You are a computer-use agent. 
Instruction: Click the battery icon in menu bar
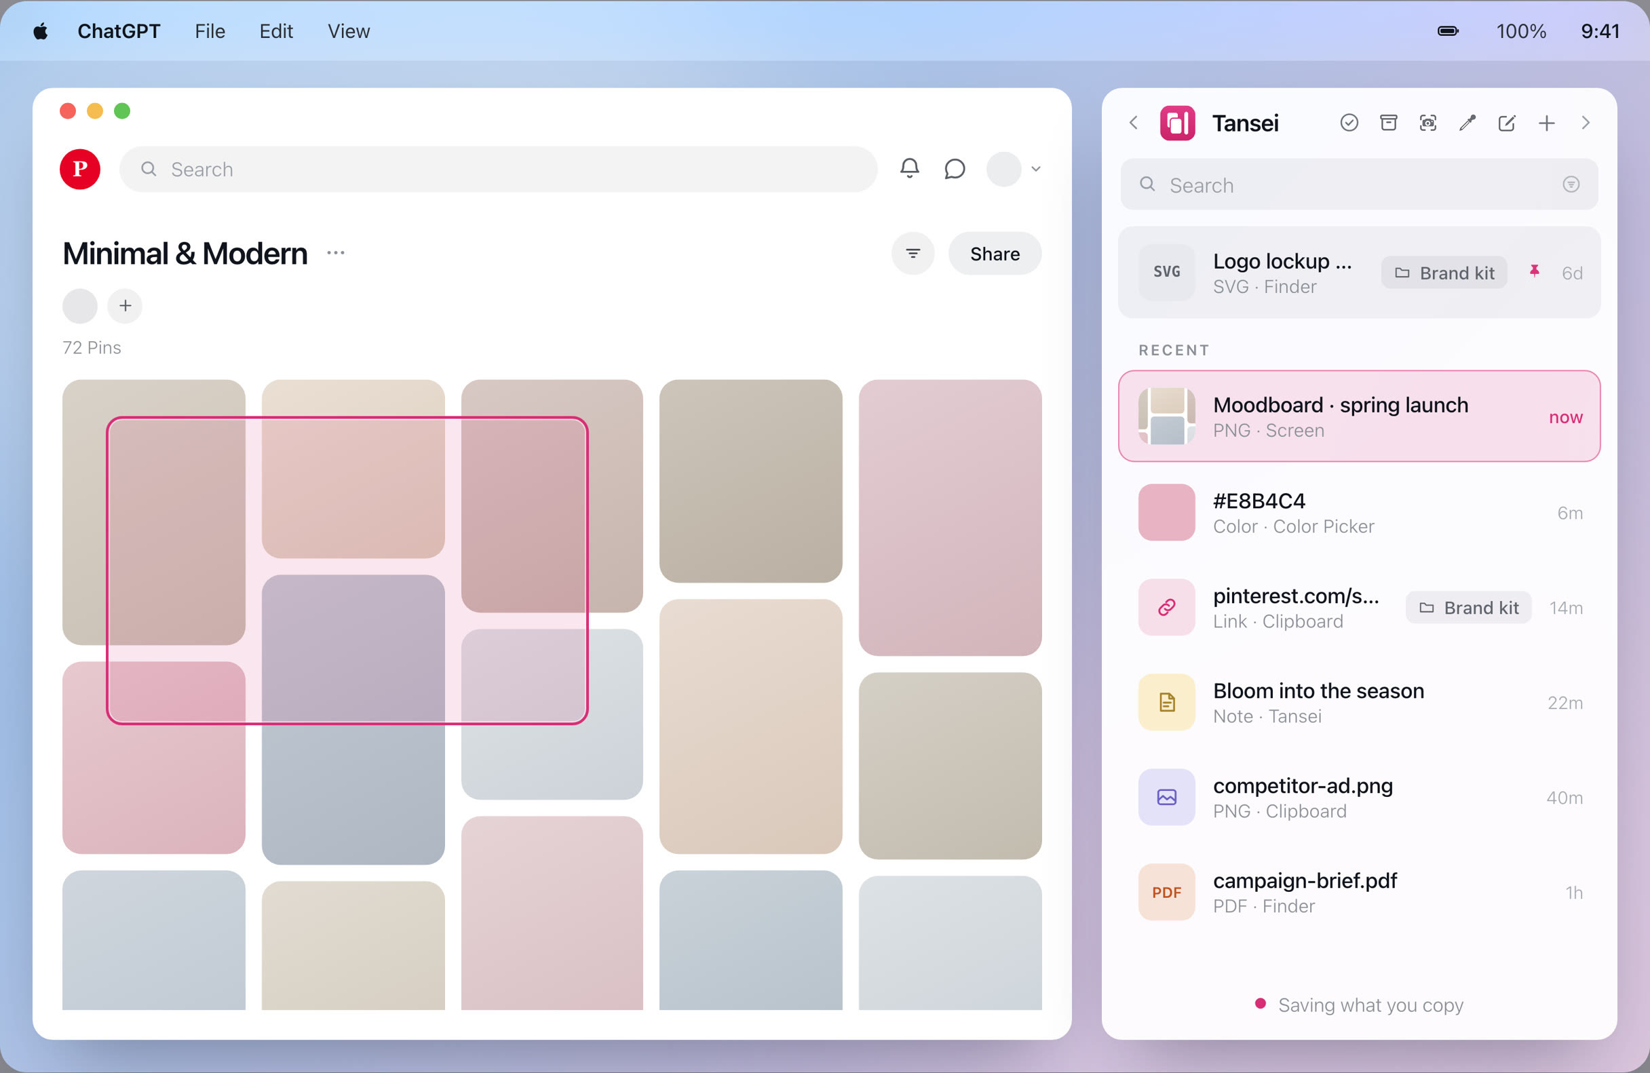click(x=1448, y=31)
